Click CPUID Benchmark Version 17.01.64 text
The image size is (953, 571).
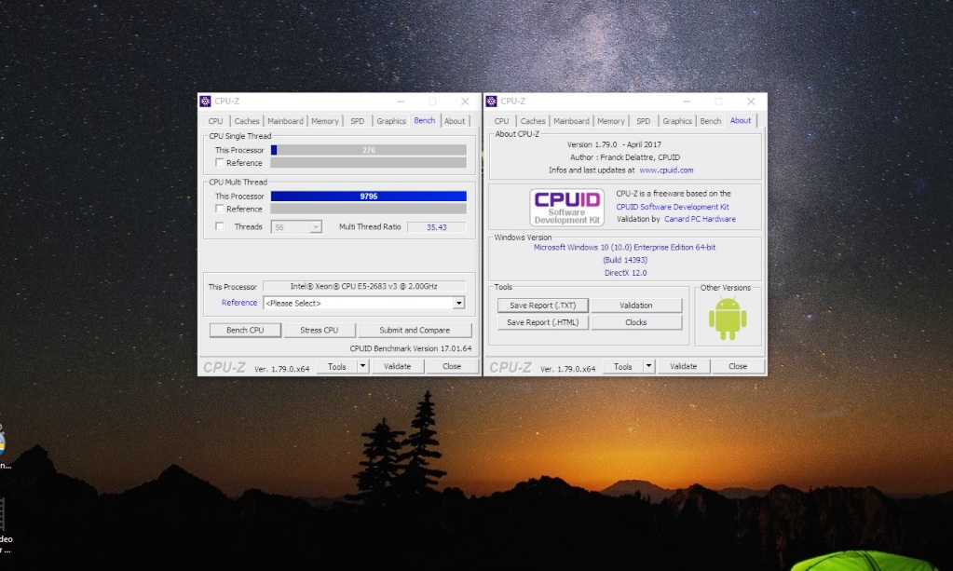tap(410, 348)
